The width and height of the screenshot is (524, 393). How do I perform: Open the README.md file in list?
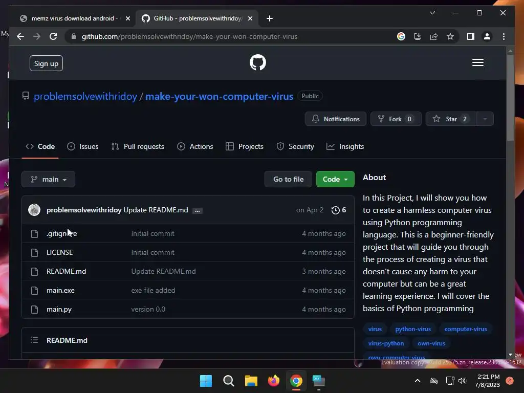pyautogui.click(x=66, y=271)
